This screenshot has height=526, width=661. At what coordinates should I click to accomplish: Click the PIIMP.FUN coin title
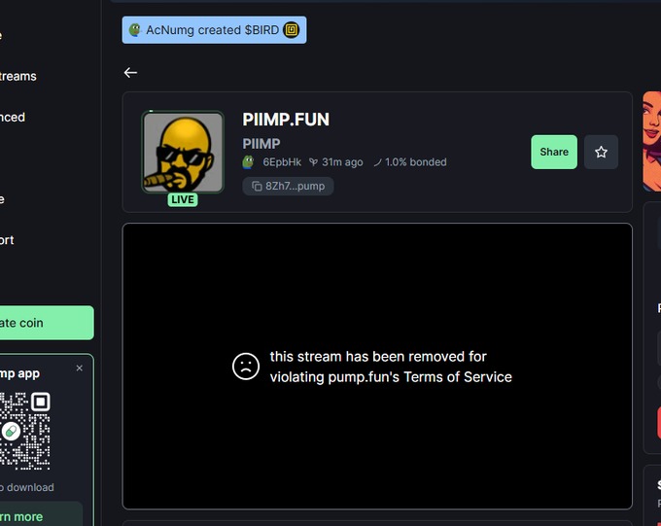(x=286, y=120)
